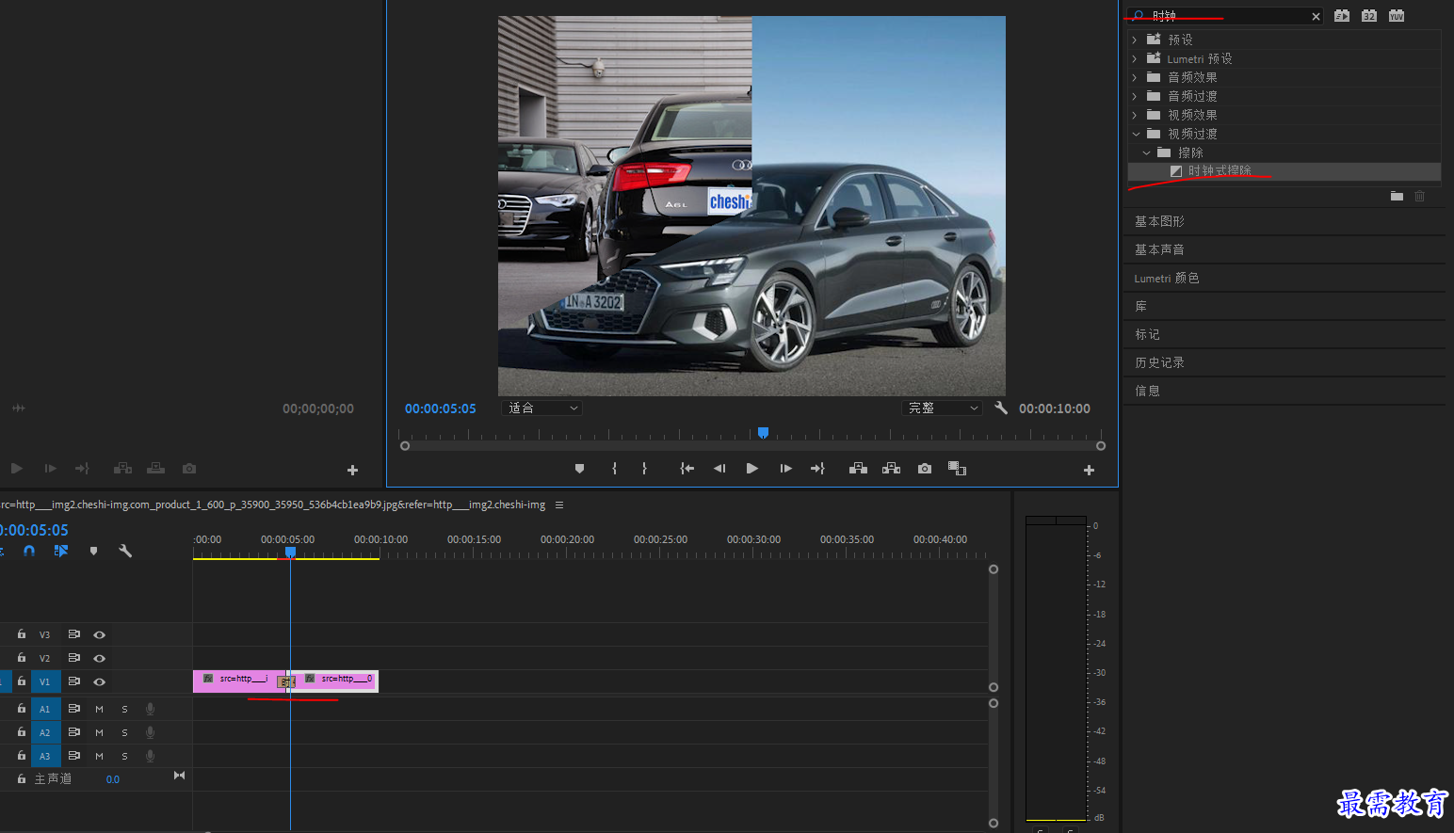Open the Lumetri 颜色 panel tab
Image resolution: width=1454 pixels, height=833 pixels.
(1166, 278)
